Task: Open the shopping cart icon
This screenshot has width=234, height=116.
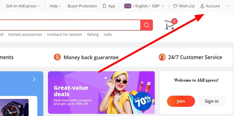Action: 170,25
